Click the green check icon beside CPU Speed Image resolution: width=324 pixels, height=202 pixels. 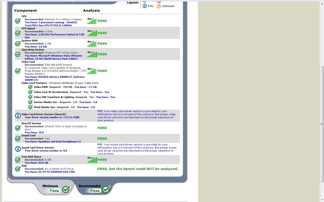(18, 33)
